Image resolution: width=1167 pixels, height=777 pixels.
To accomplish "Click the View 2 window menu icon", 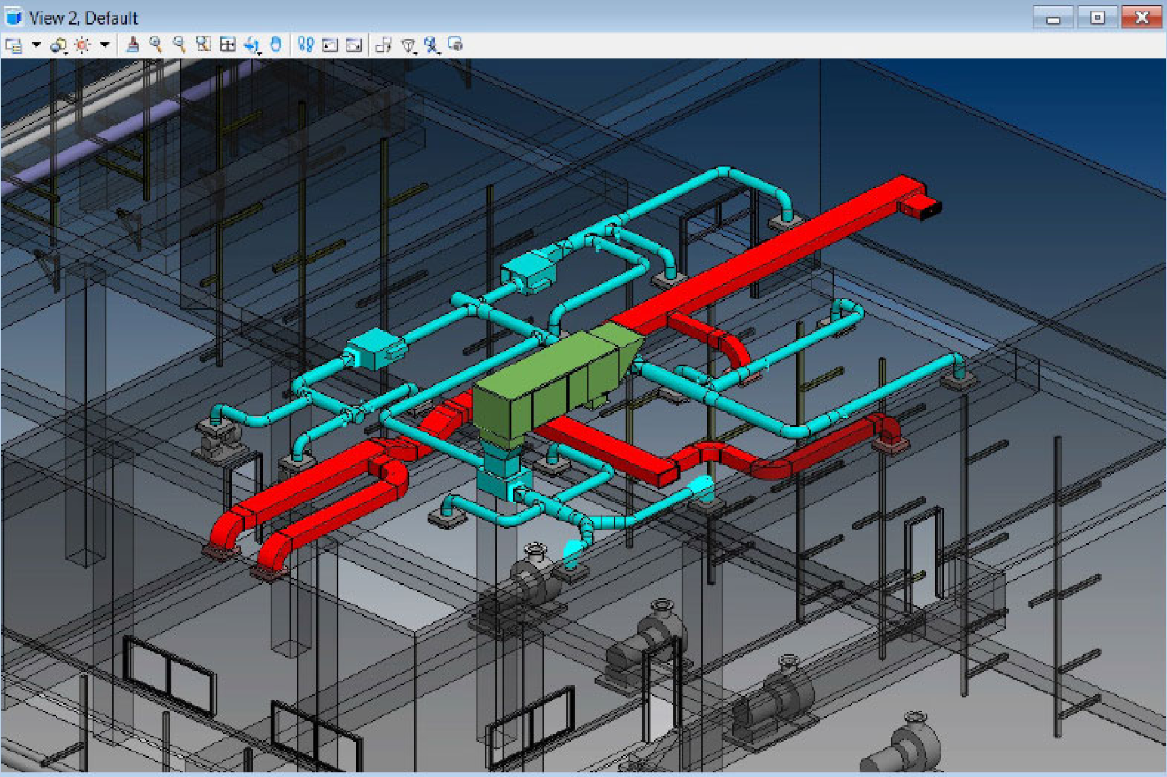I will tap(14, 17).
